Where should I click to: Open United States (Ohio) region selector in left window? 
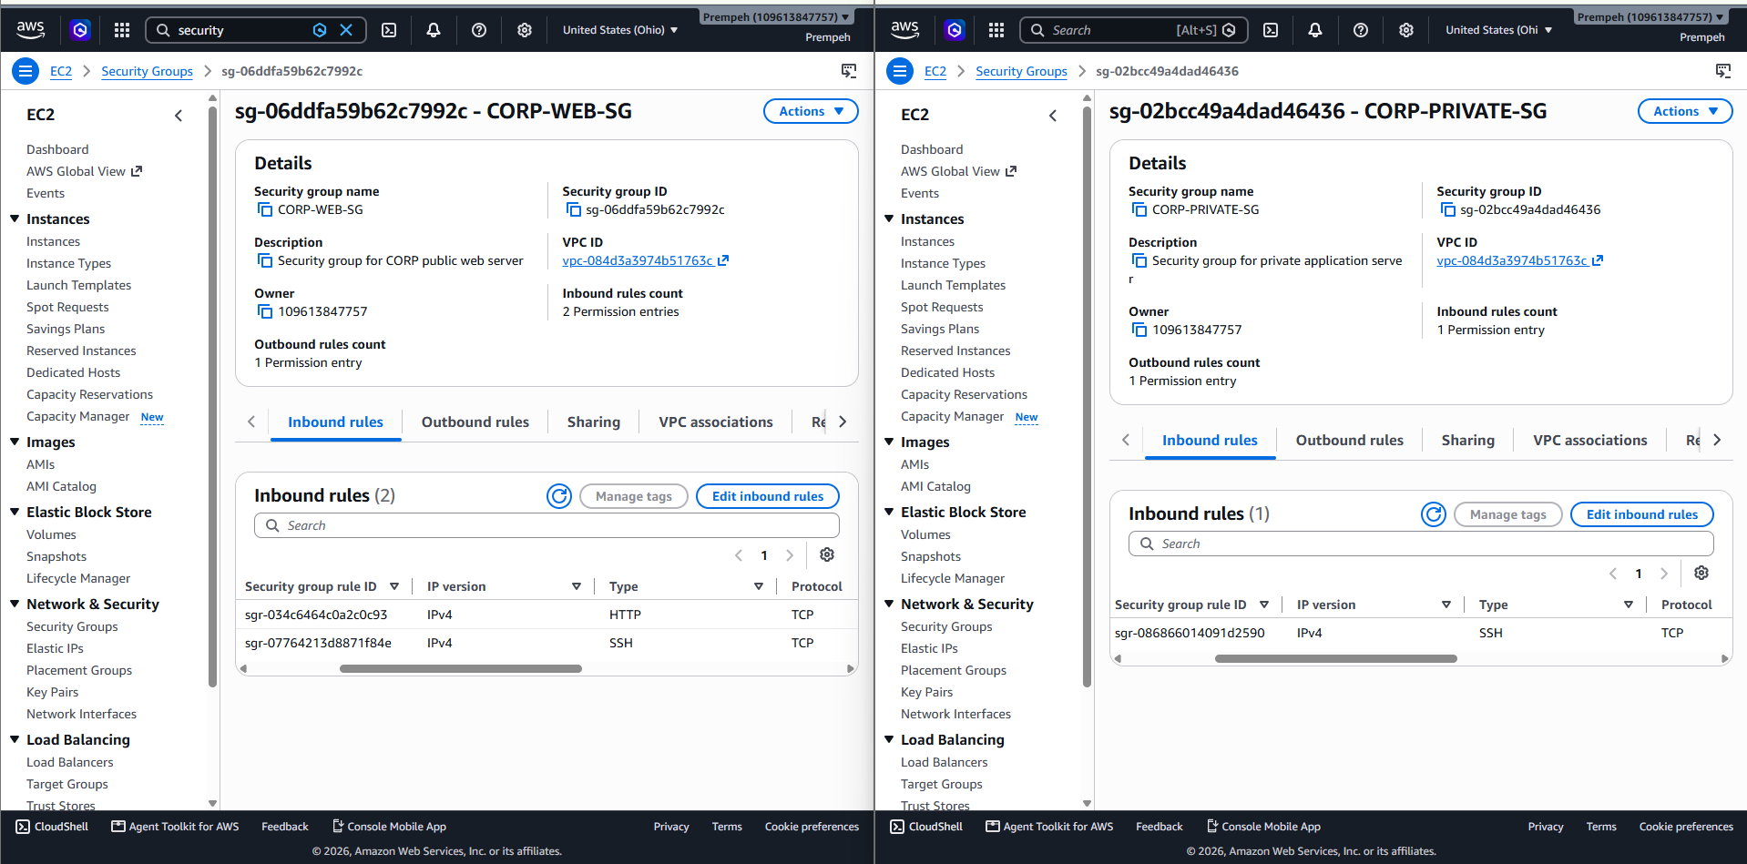point(620,30)
